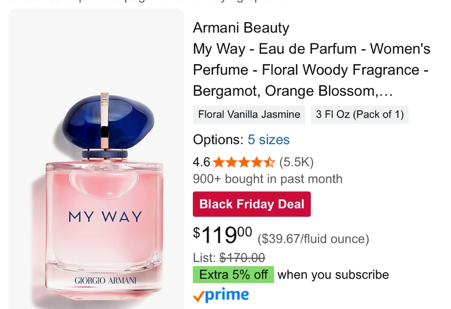Viewport: 451px width, 309px height.
Task: Click the first full star icon
Action: (x=218, y=162)
